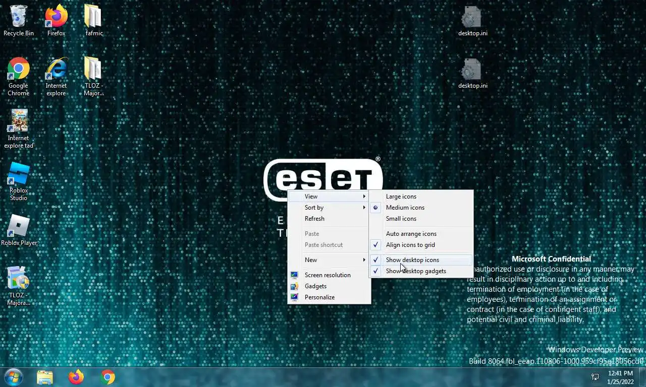Launch Firefox from the taskbar
The width and height of the screenshot is (646, 387).
click(76, 377)
